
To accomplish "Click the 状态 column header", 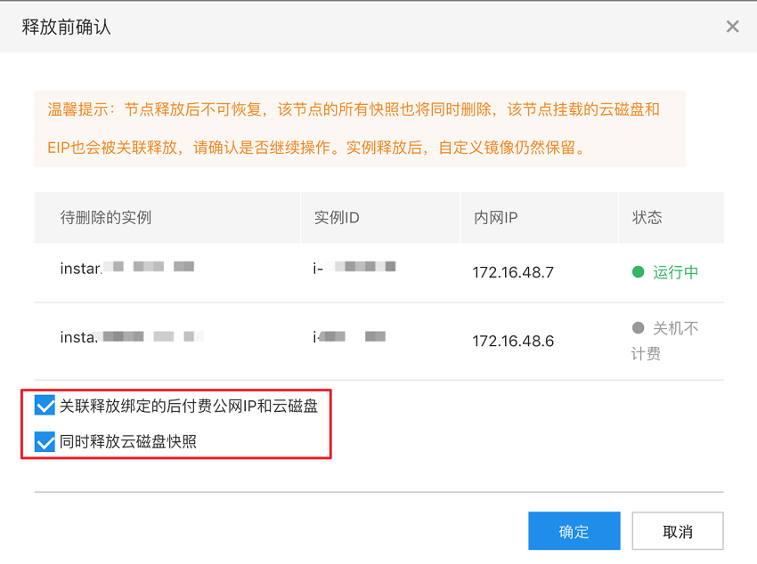I will [x=647, y=218].
